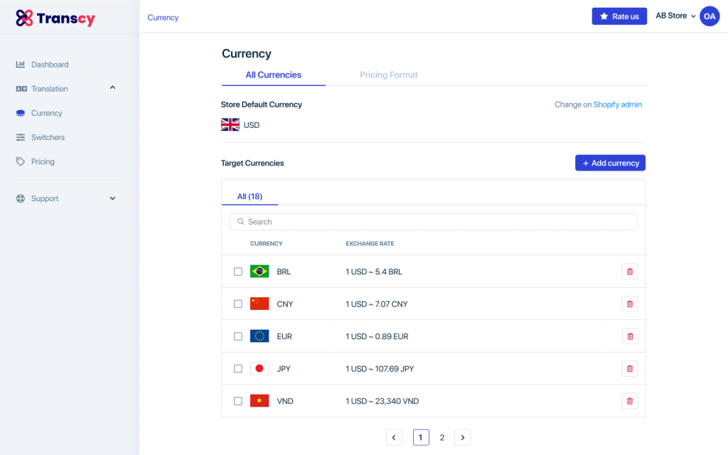Screen dimensions: 728x455
Task: Switch to the Pricing Format tab
Action: coord(388,75)
